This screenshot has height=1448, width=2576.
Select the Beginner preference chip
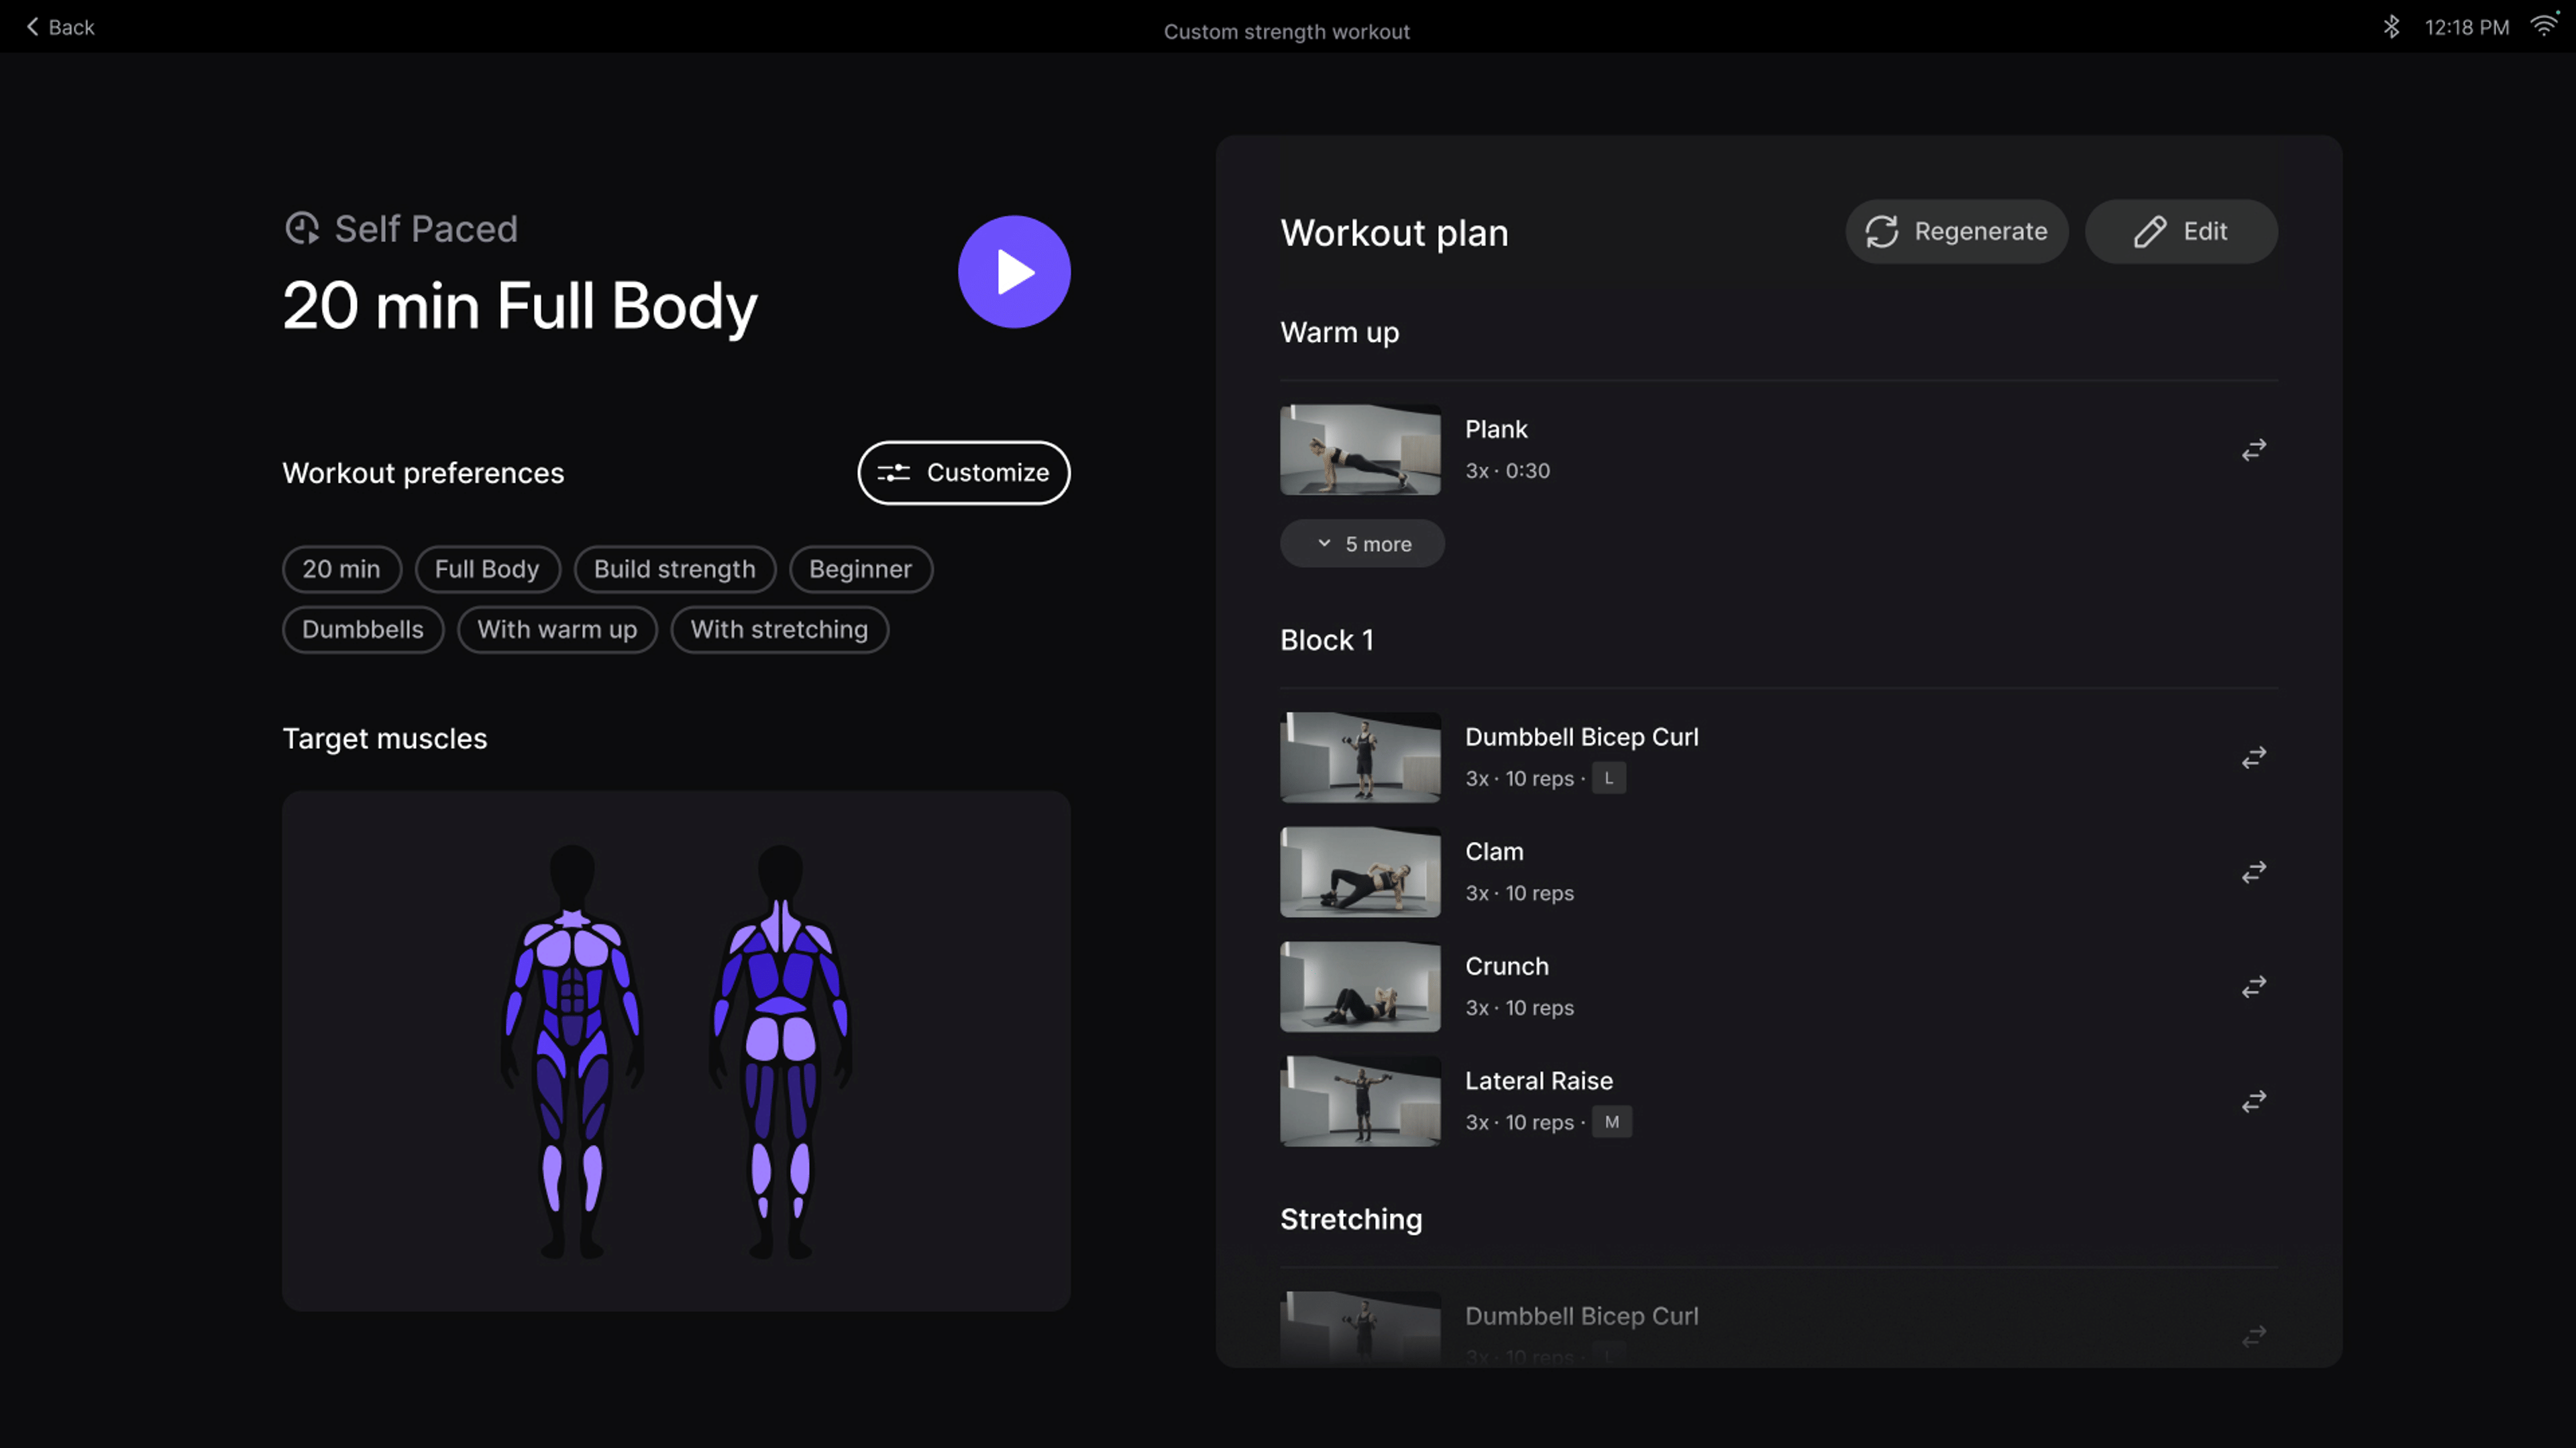click(x=860, y=568)
